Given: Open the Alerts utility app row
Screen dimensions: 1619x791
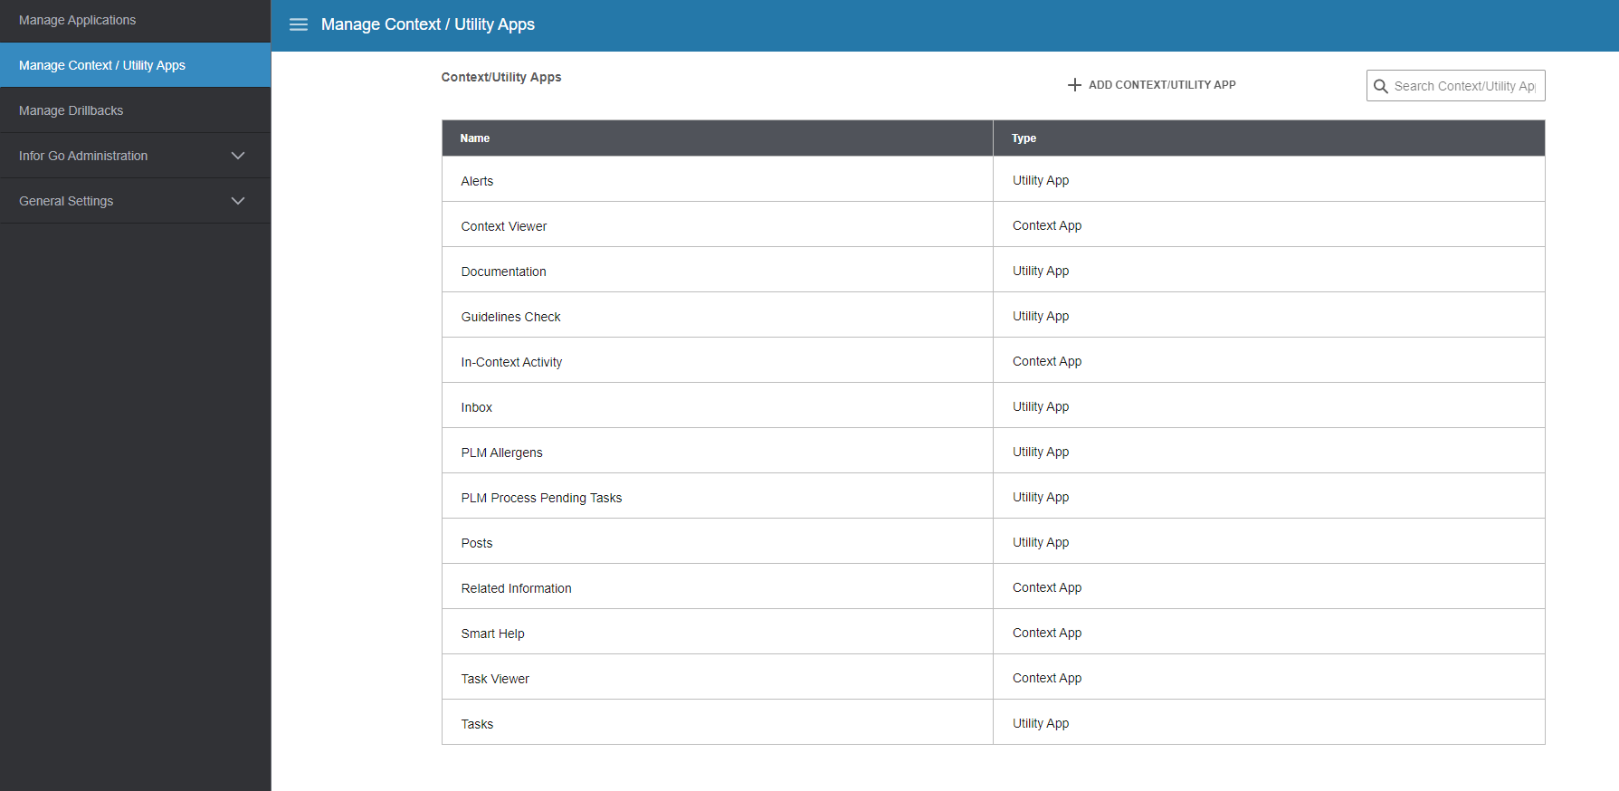Looking at the screenshot, I should pos(477,181).
